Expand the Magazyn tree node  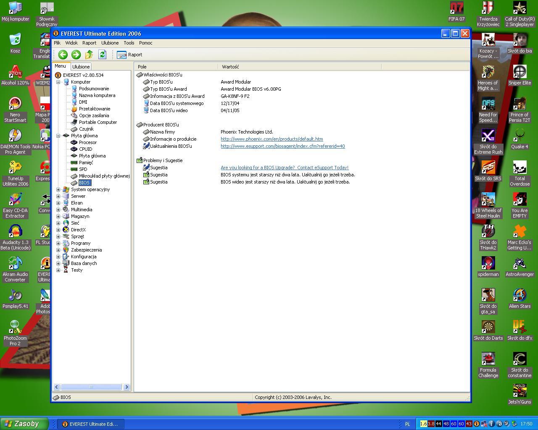[58, 216]
